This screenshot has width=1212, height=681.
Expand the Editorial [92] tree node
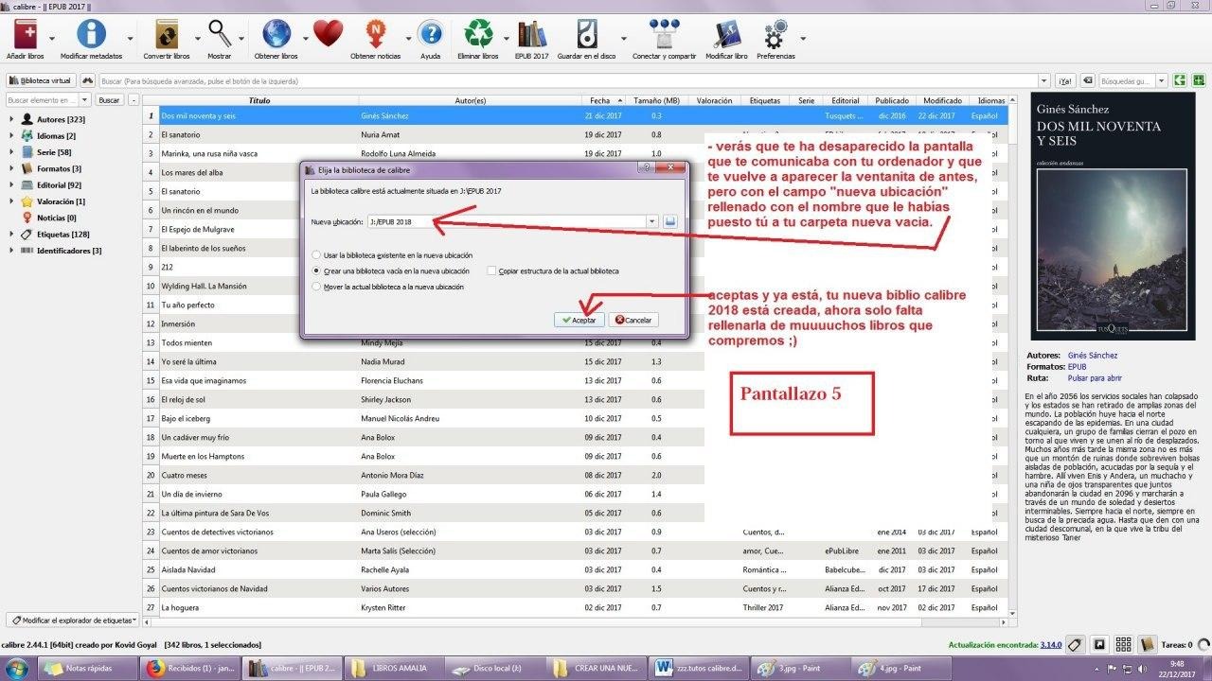tap(11, 185)
